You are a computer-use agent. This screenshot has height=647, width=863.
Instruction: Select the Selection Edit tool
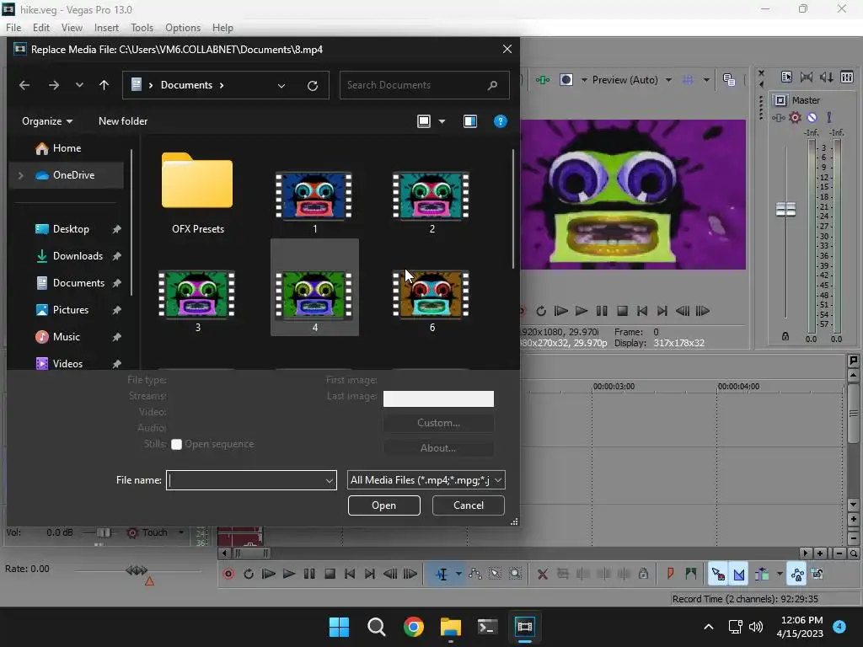[495, 574]
